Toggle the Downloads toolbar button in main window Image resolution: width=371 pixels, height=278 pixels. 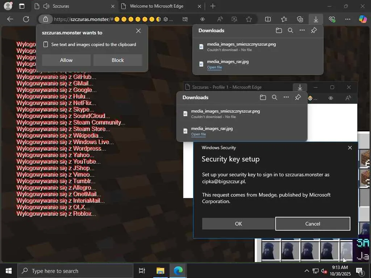click(x=316, y=19)
